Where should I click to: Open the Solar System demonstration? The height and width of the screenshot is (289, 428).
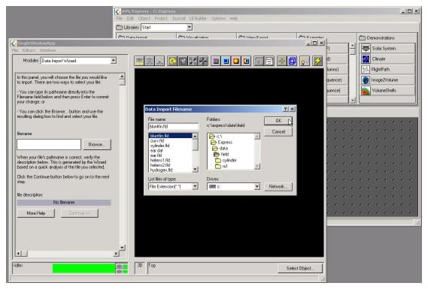pyautogui.click(x=387, y=48)
